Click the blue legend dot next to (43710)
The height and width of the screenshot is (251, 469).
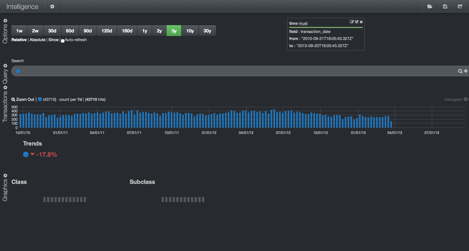click(x=40, y=99)
